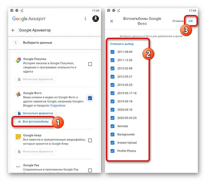Uncheck the 2012-05-21 album
This screenshot has width=206, height=181.
pyautogui.click(x=112, y=76)
